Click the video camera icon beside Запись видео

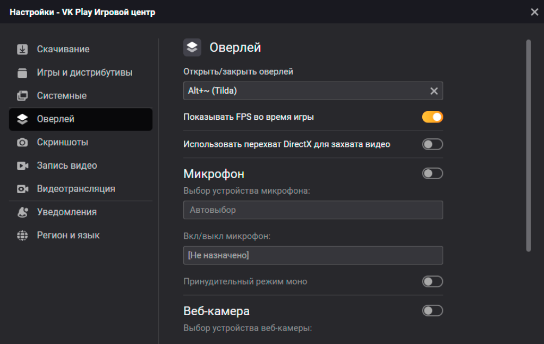coord(22,166)
